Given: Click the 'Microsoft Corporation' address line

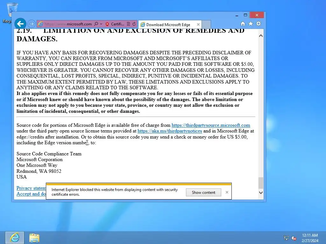Looking at the screenshot, I should click(39, 159).
